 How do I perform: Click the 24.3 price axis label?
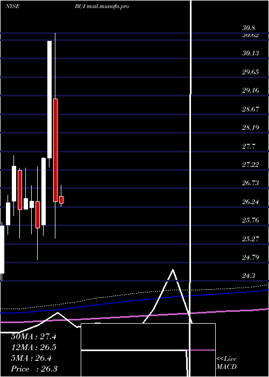[249, 276]
